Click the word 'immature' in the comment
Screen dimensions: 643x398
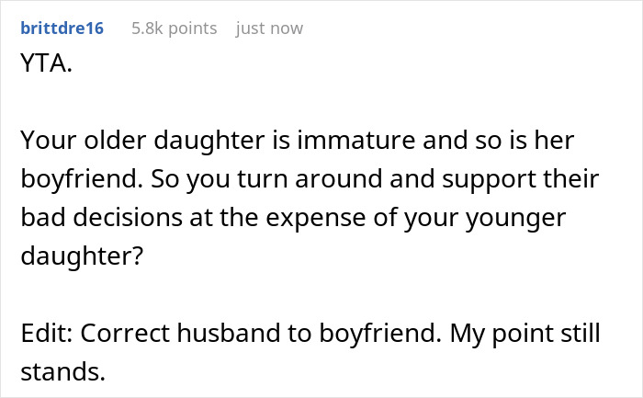point(356,140)
